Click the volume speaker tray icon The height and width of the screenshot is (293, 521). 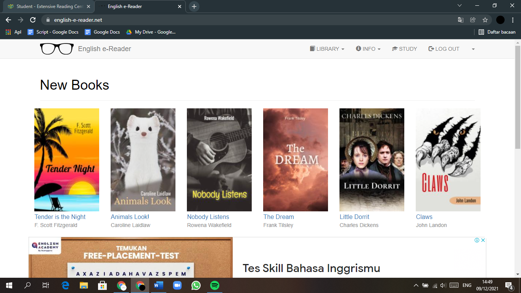click(443, 285)
